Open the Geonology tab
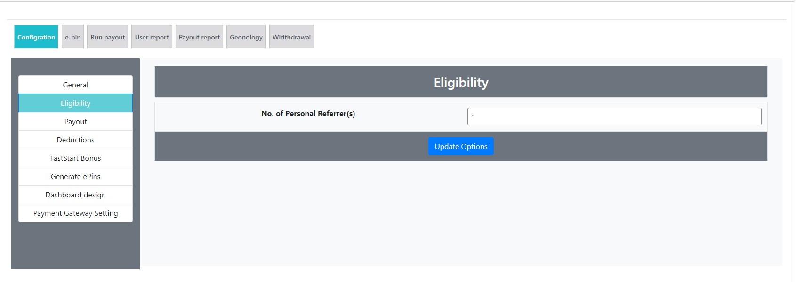 [x=246, y=37]
